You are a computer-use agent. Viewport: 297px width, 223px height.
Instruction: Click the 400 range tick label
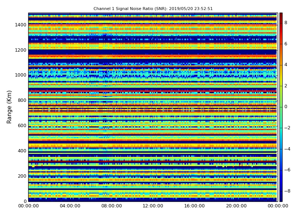22,151
